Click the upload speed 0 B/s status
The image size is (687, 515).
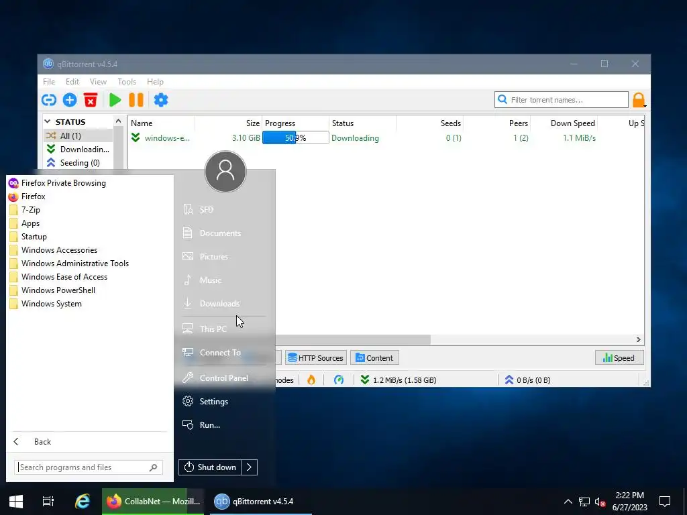527,380
